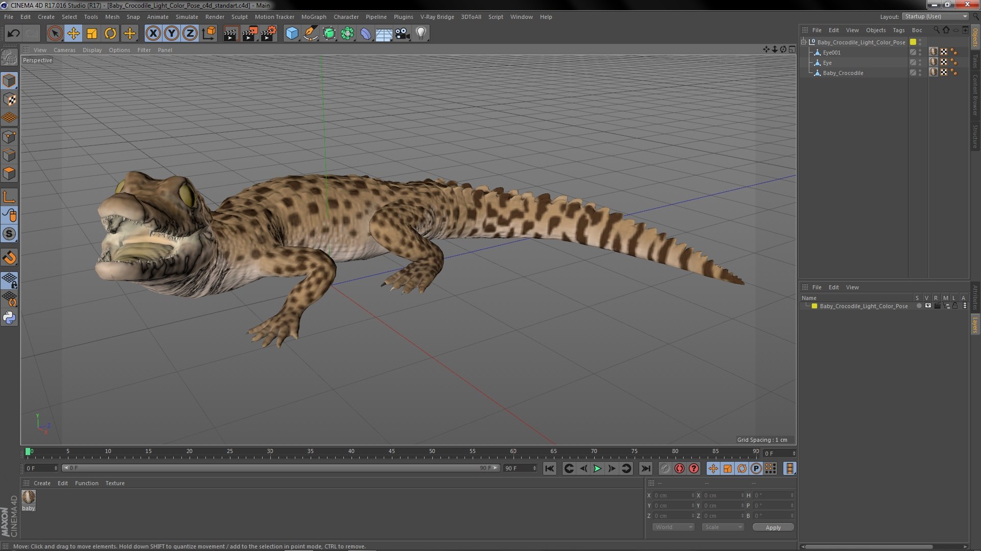Go to end of animation
Image resolution: width=981 pixels, height=551 pixels.
click(646, 468)
